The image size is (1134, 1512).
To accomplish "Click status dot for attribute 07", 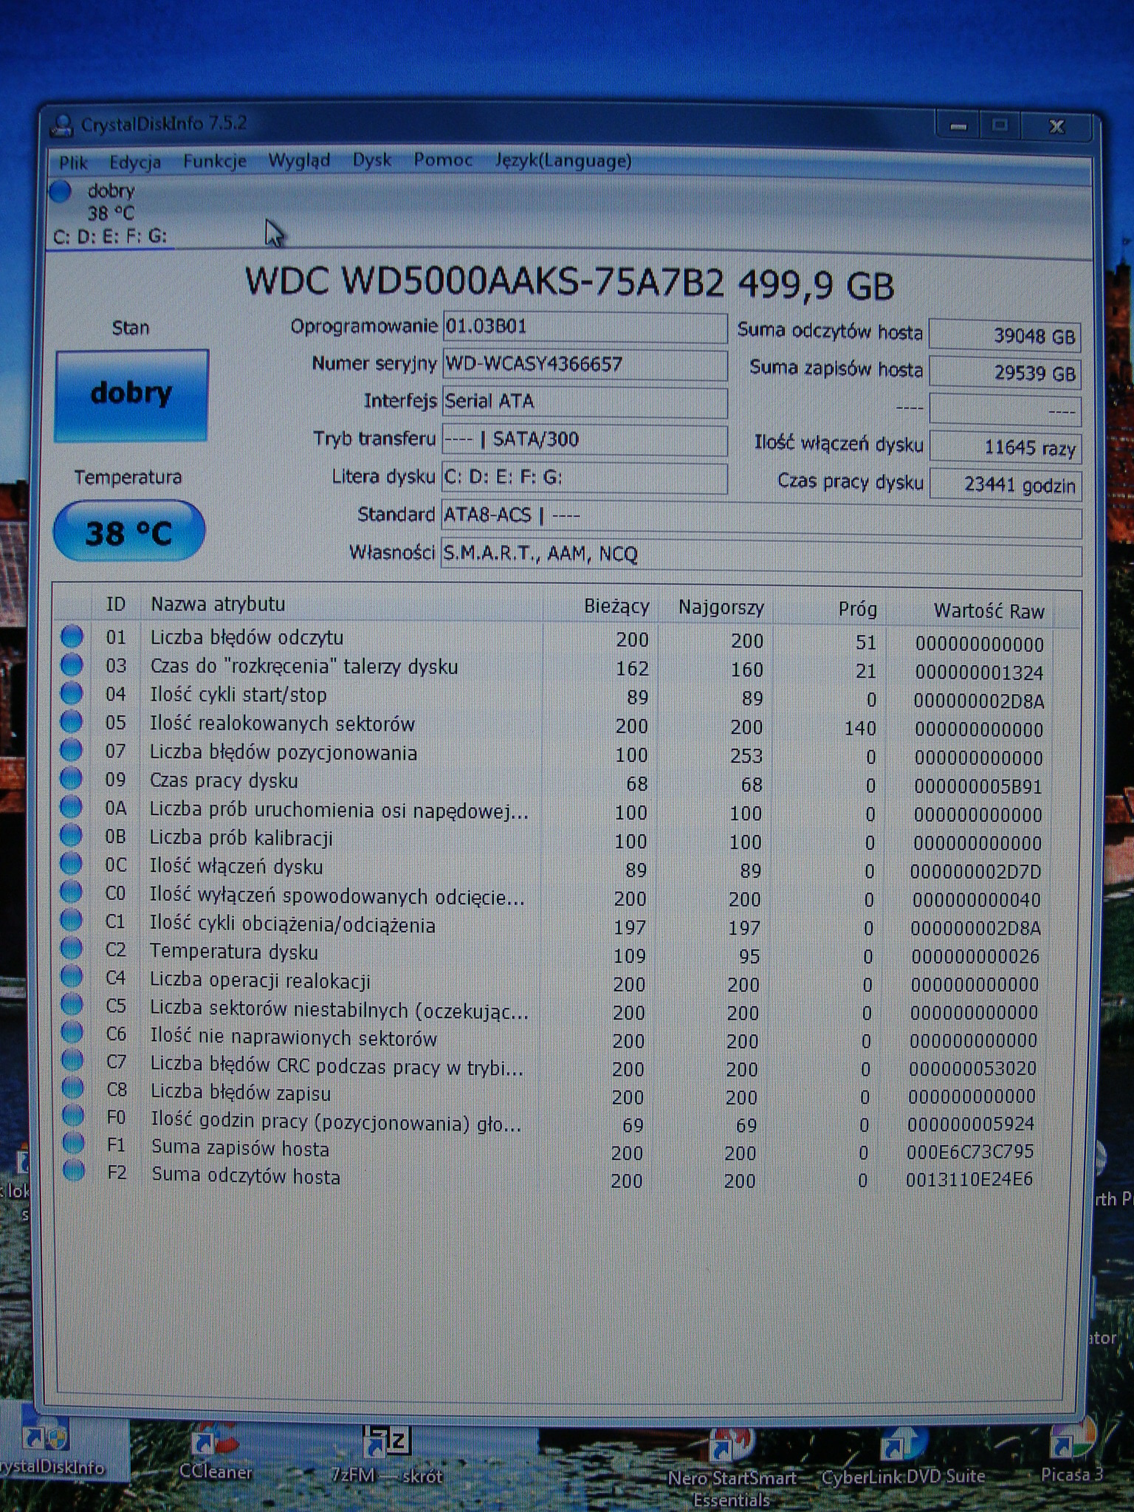I will (x=72, y=750).
